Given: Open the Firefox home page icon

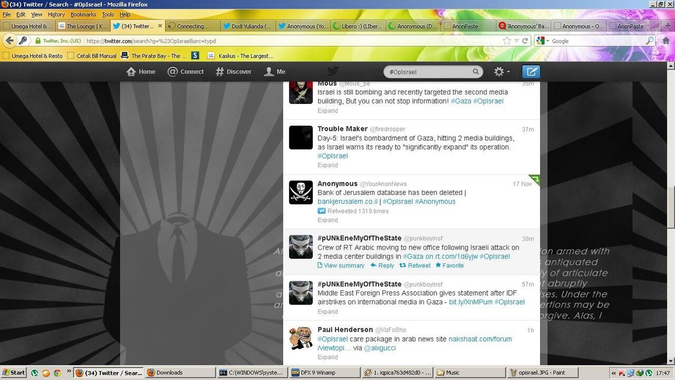Looking at the screenshot, I should [x=666, y=41].
